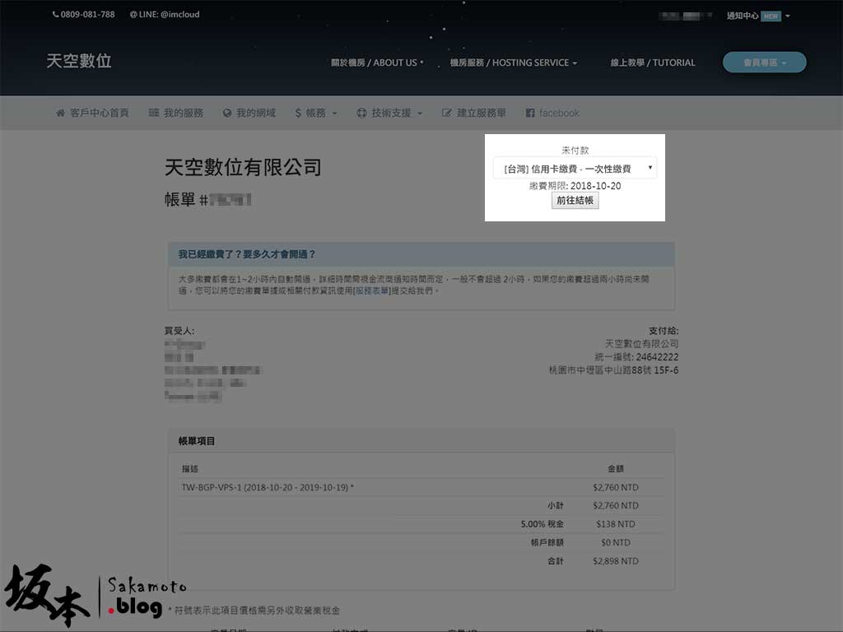Expand the 機房服務 / HOSTING SERVICE menu

coord(514,63)
